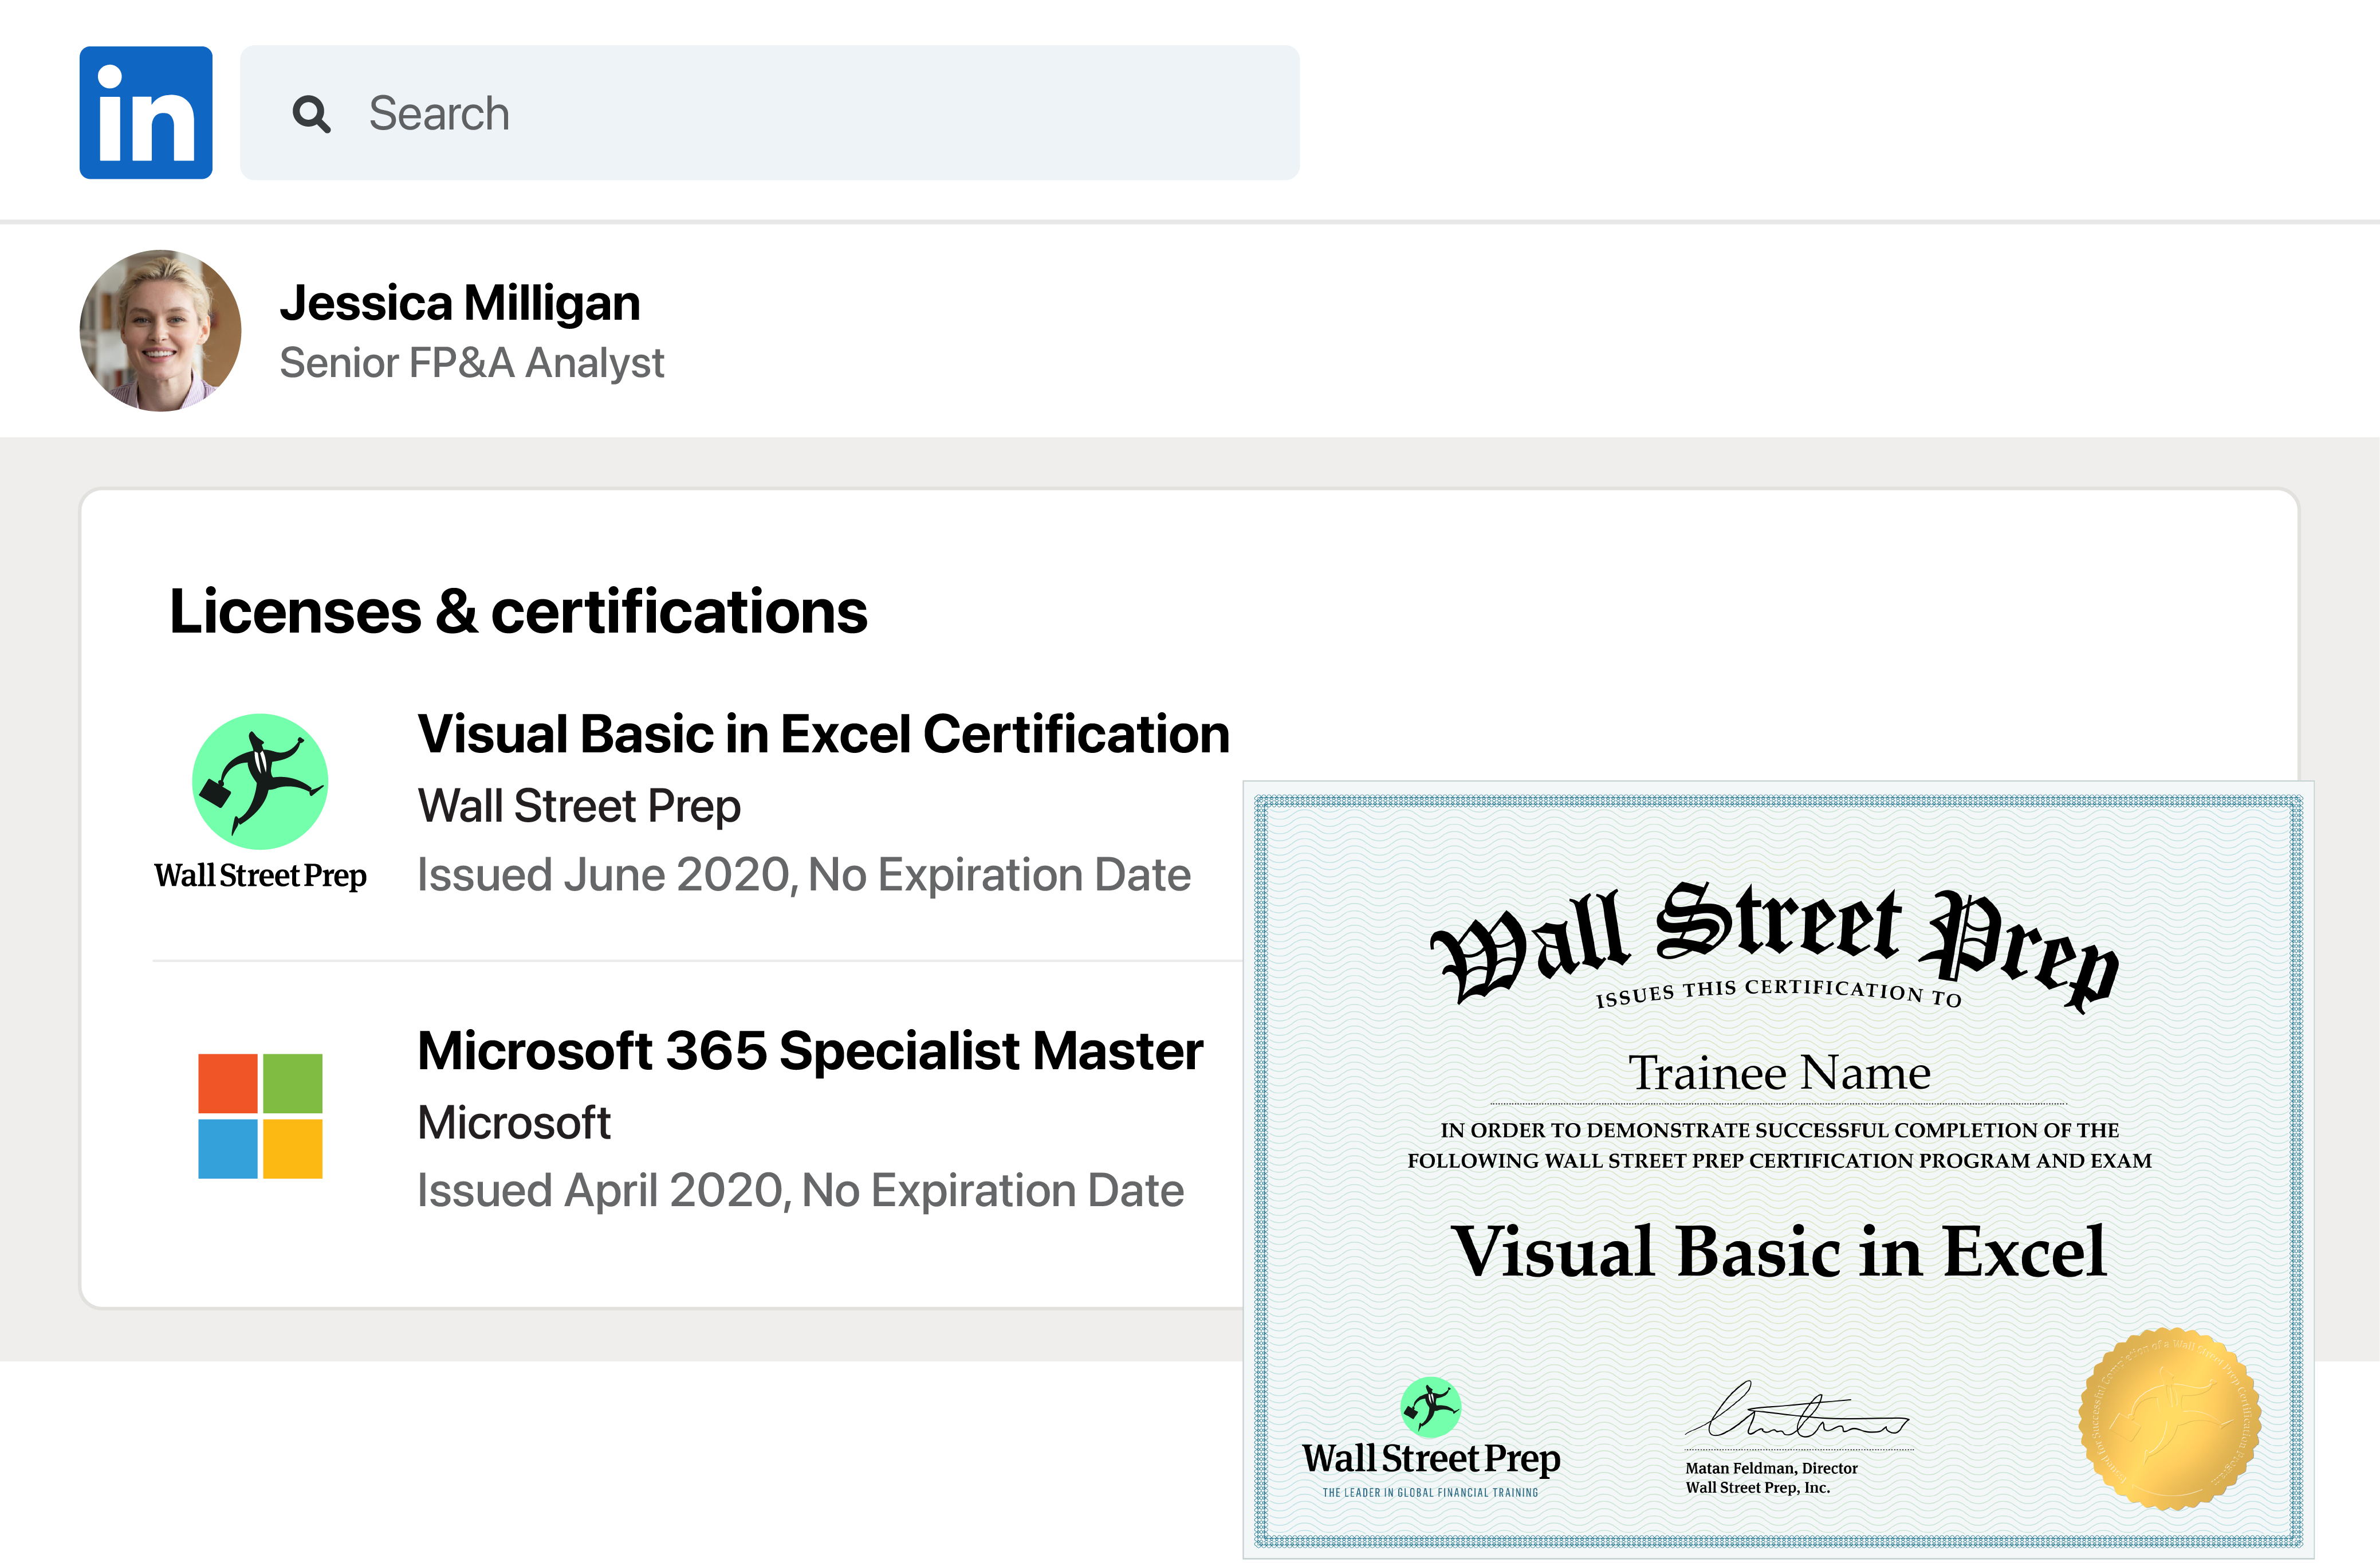Open Jessica Milligan's profile photo
The width and height of the screenshot is (2380, 1566).
tap(161, 331)
